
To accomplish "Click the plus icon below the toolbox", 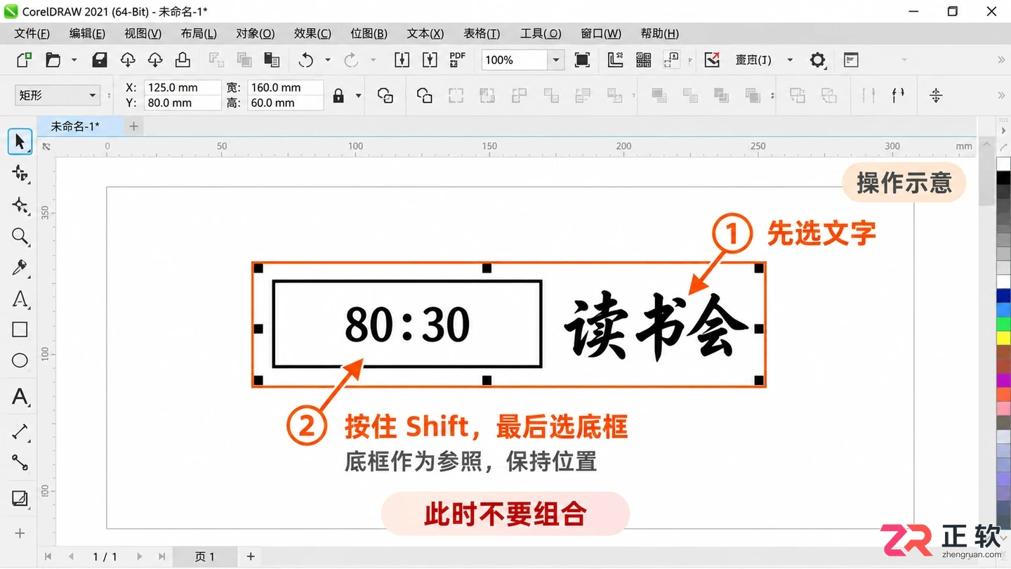I will click(x=20, y=533).
